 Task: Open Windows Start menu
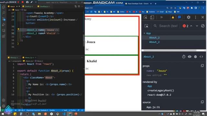[3, 114]
